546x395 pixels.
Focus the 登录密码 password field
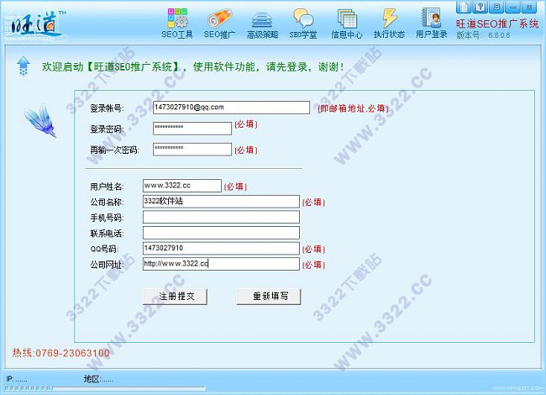tap(192, 129)
